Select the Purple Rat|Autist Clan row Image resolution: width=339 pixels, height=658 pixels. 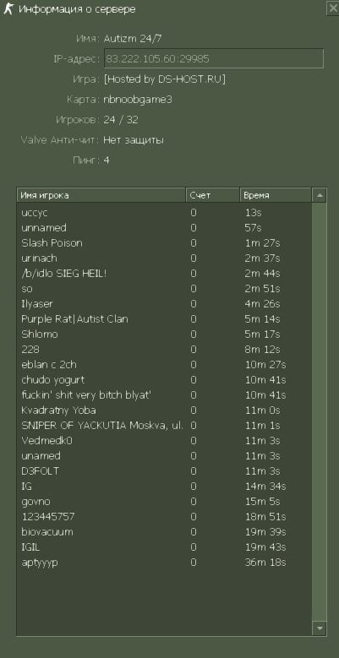point(164,319)
